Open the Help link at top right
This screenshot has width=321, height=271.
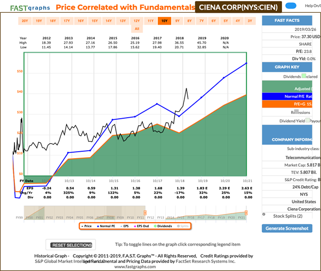(x=313, y=6)
